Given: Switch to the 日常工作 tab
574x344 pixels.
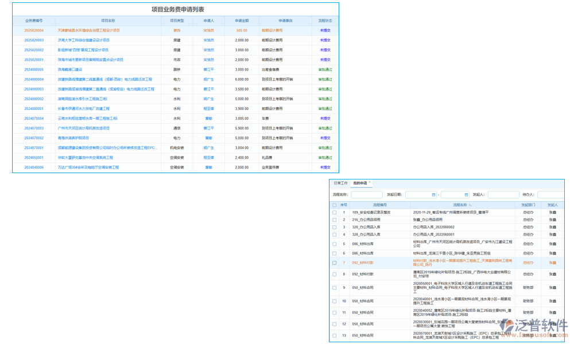Looking at the screenshot, I should 341,183.
